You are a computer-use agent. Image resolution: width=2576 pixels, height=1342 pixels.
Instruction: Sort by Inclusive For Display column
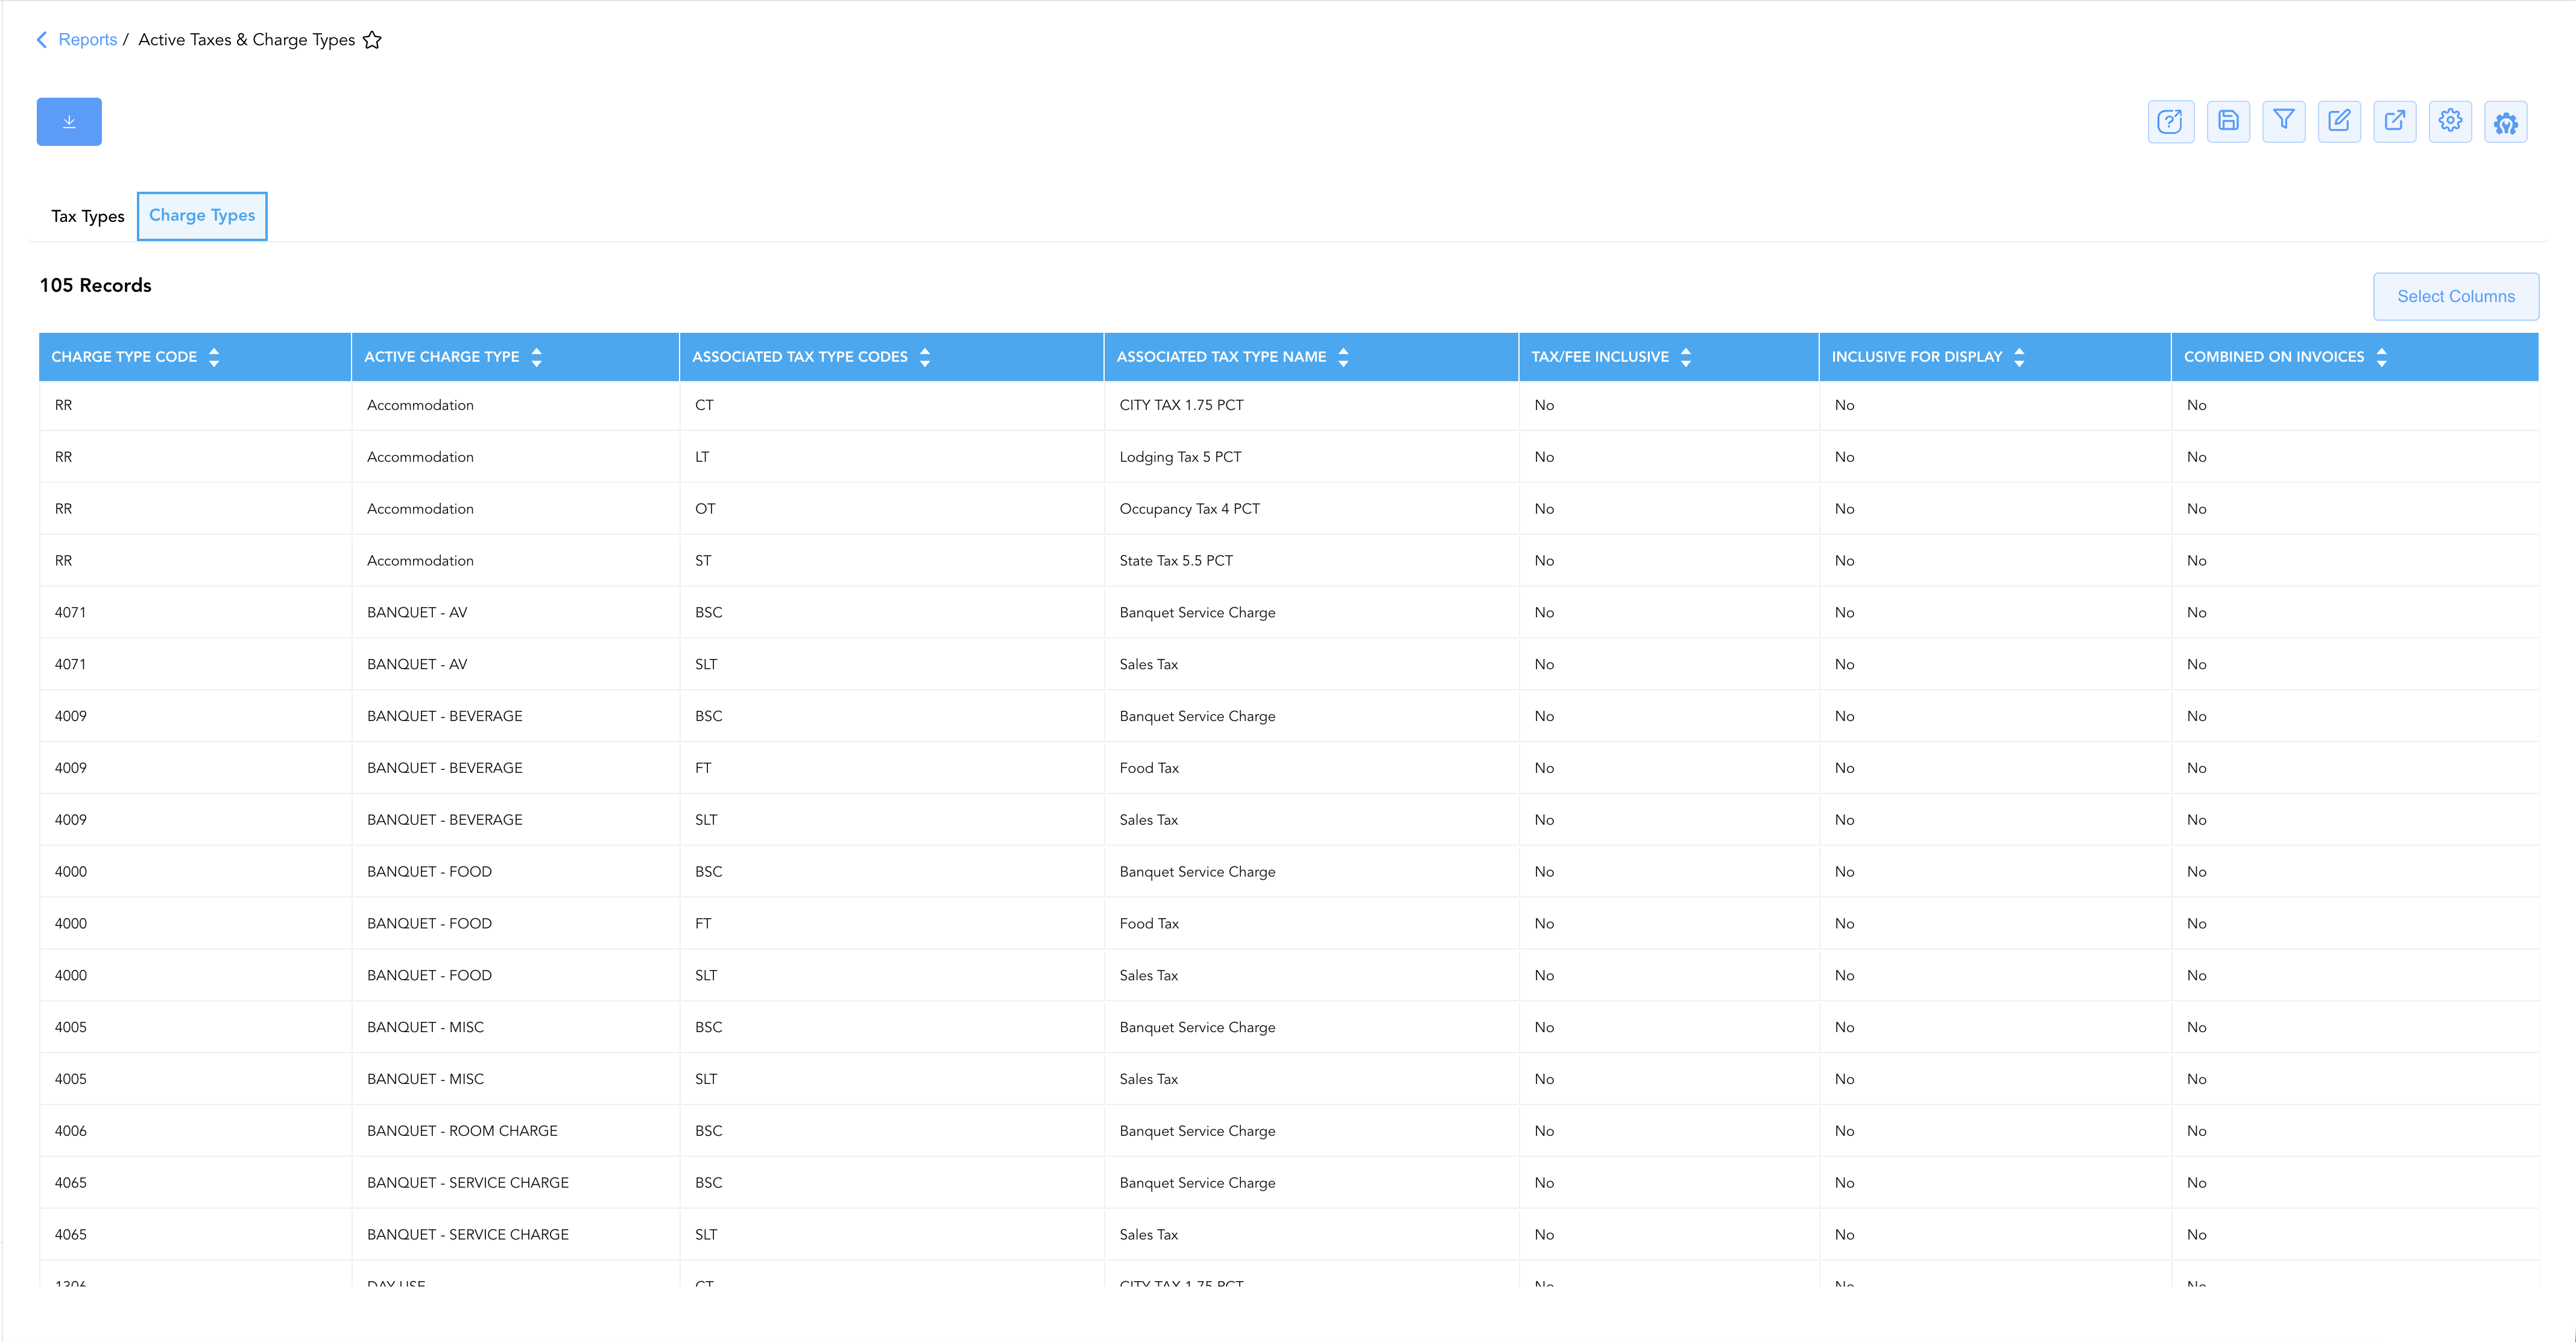[x=2019, y=357]
